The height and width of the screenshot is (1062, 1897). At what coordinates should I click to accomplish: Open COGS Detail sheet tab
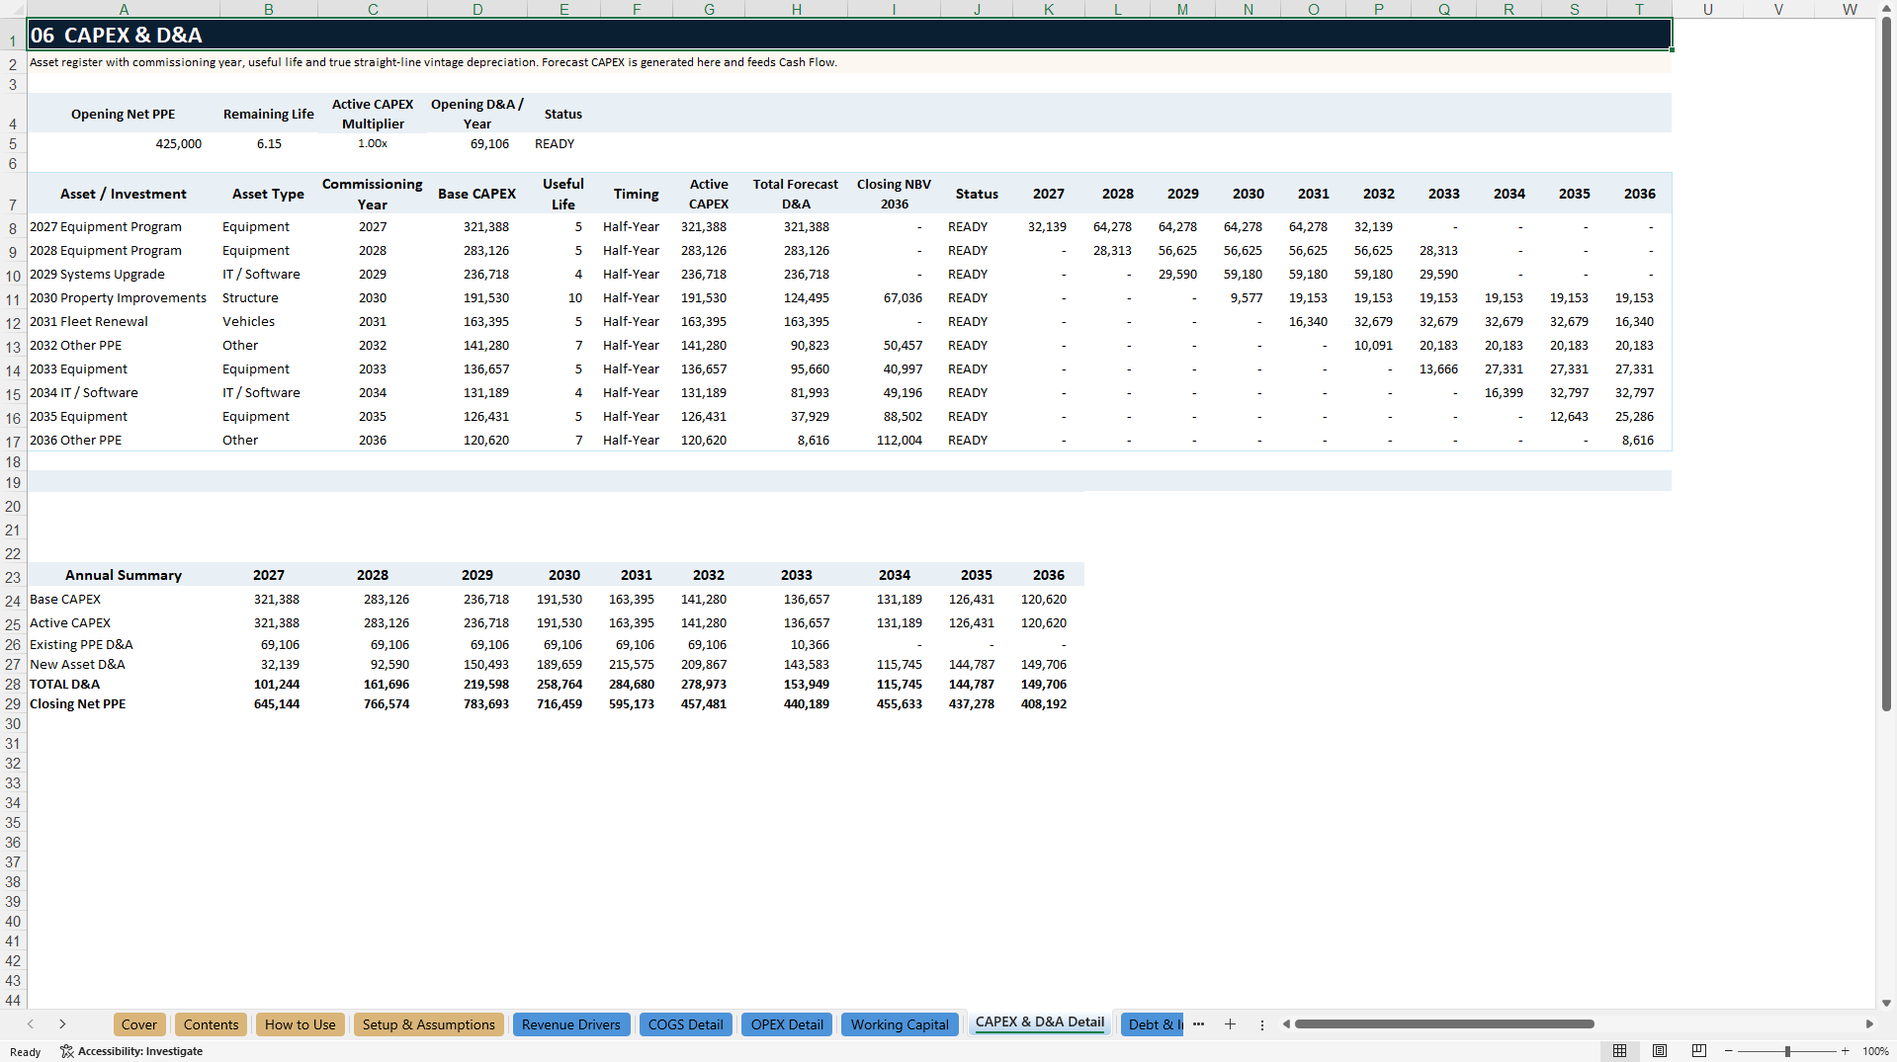click(686, 1024)
